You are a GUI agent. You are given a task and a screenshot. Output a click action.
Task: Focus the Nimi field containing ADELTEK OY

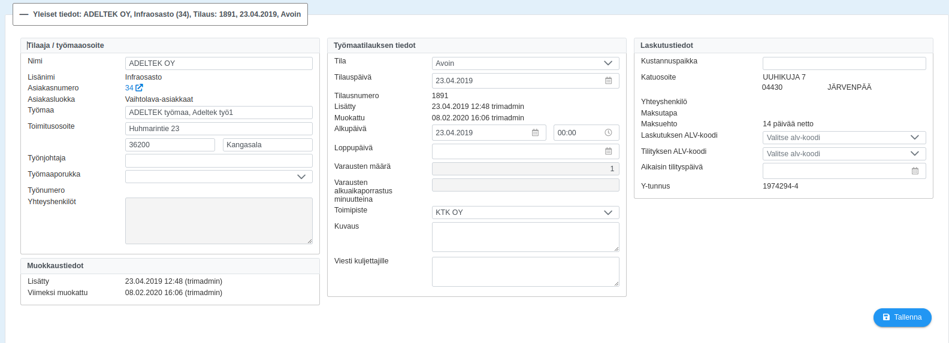(219, 63)
